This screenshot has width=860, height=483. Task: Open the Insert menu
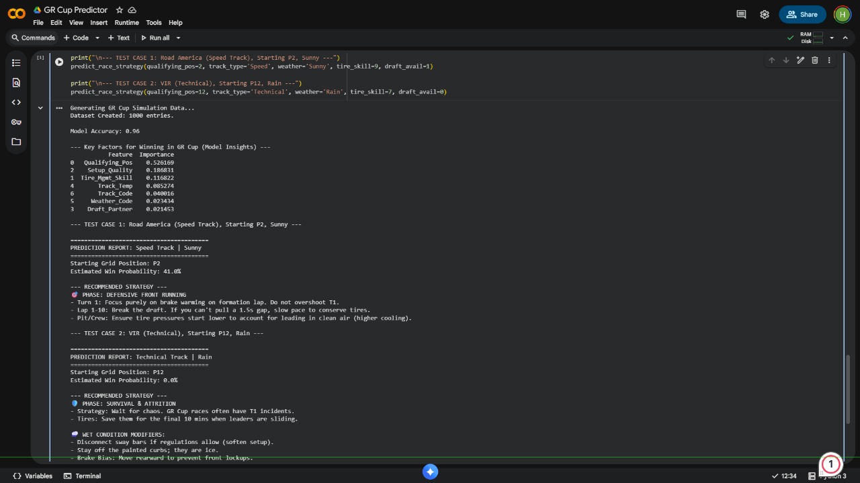point(99,22)
